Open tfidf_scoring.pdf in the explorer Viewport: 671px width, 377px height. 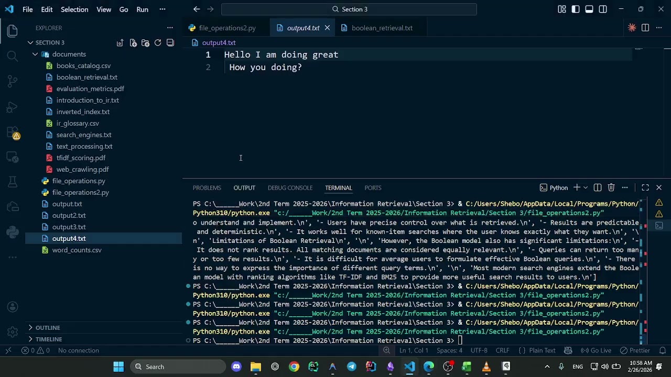coord(81,158)
